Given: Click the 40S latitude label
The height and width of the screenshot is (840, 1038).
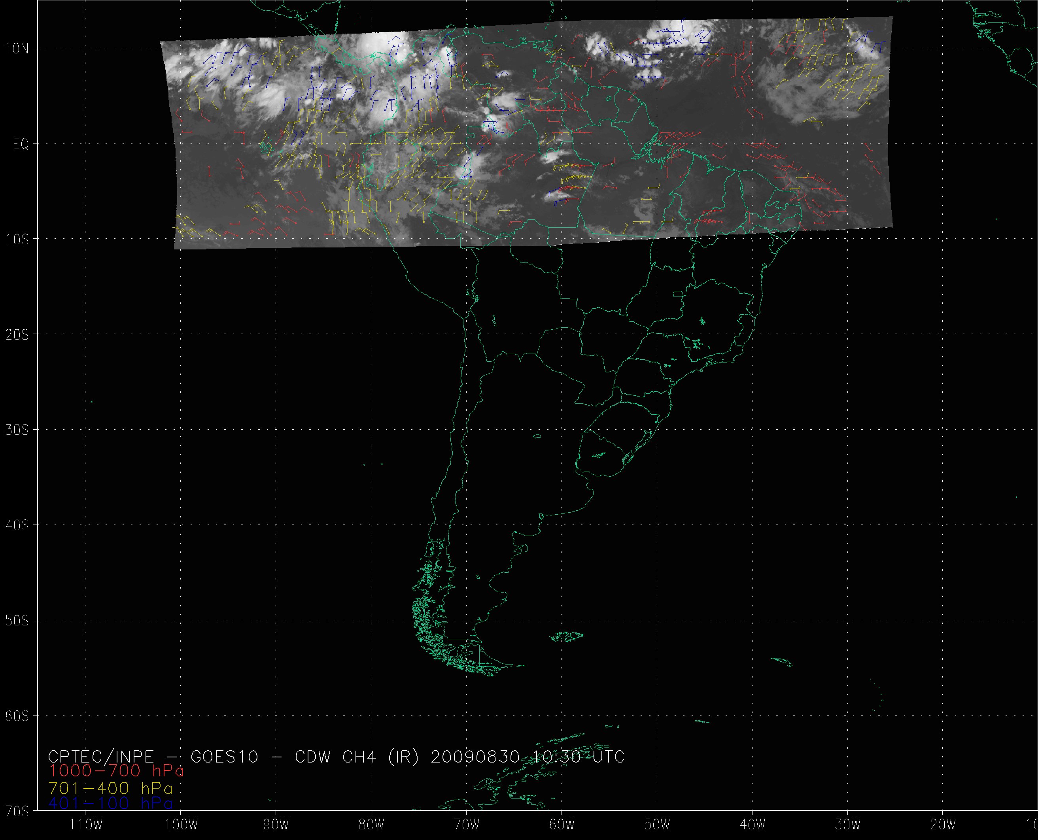Looking at the screenshot, I should pyautogui.click(x=17, y=525).
